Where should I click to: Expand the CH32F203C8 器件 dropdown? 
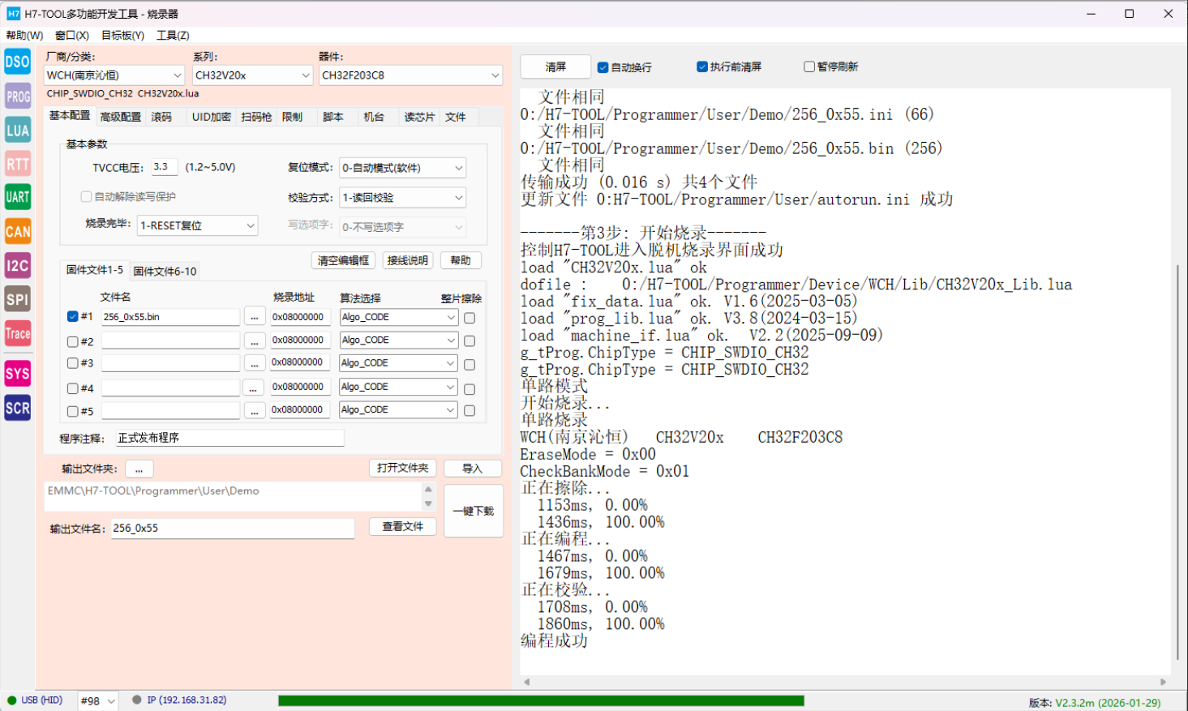410,75
